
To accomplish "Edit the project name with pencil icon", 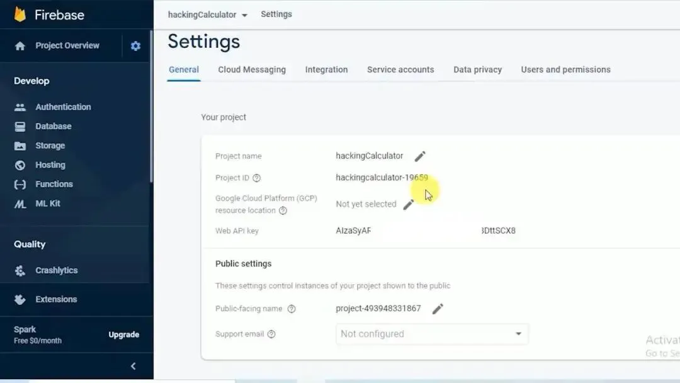I will pyautogui.click(x=420, y=156).
